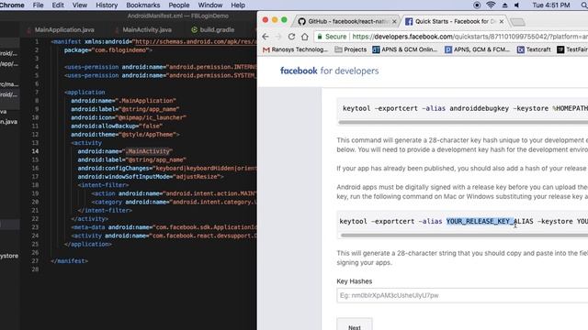Go to Chrome home page
The height and width of the screenshot is (330, 588).
click(x=304, y=37)
